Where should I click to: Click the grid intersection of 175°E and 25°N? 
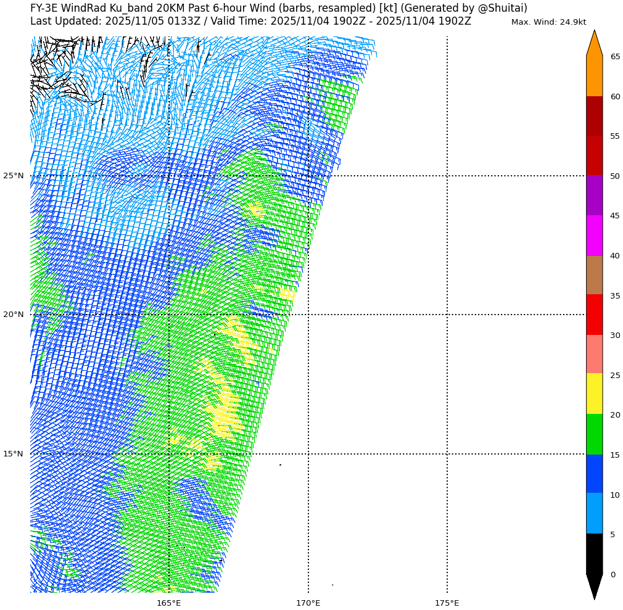[x=447, y=176]
